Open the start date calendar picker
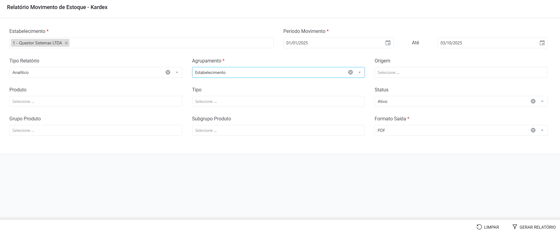 click(x=388, y=43)
